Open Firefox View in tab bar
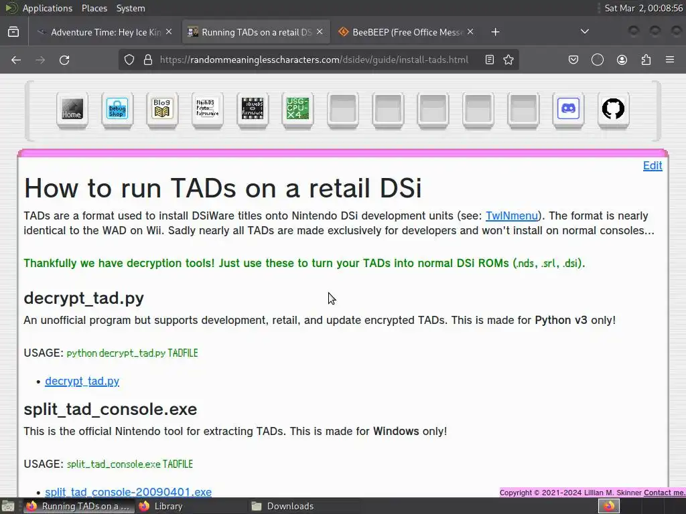The height and width of the screenshot is (514, 686). click(13, 32)
